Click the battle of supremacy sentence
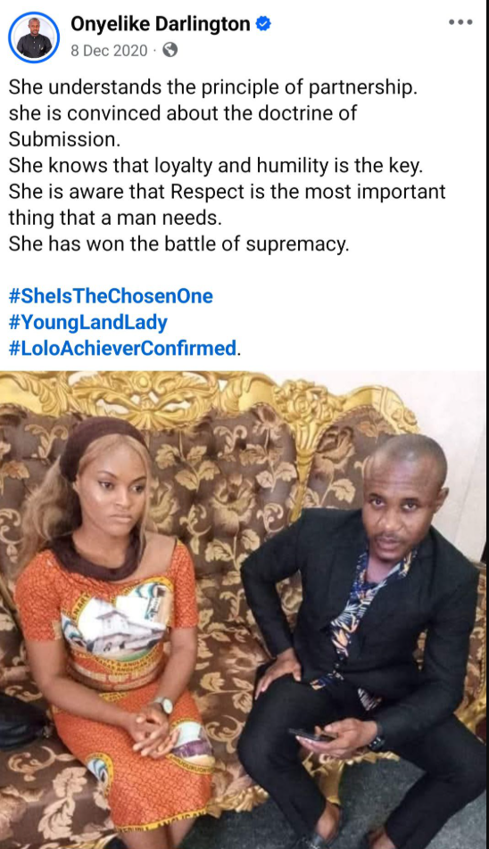 [x=178, y=244]
